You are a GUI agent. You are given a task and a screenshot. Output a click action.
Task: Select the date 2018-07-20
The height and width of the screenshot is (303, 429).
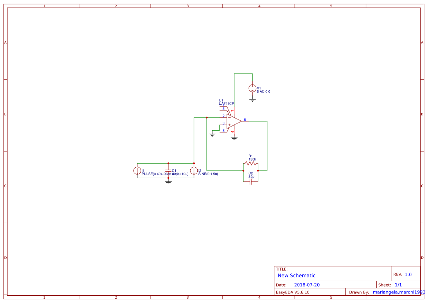(307, 284)
